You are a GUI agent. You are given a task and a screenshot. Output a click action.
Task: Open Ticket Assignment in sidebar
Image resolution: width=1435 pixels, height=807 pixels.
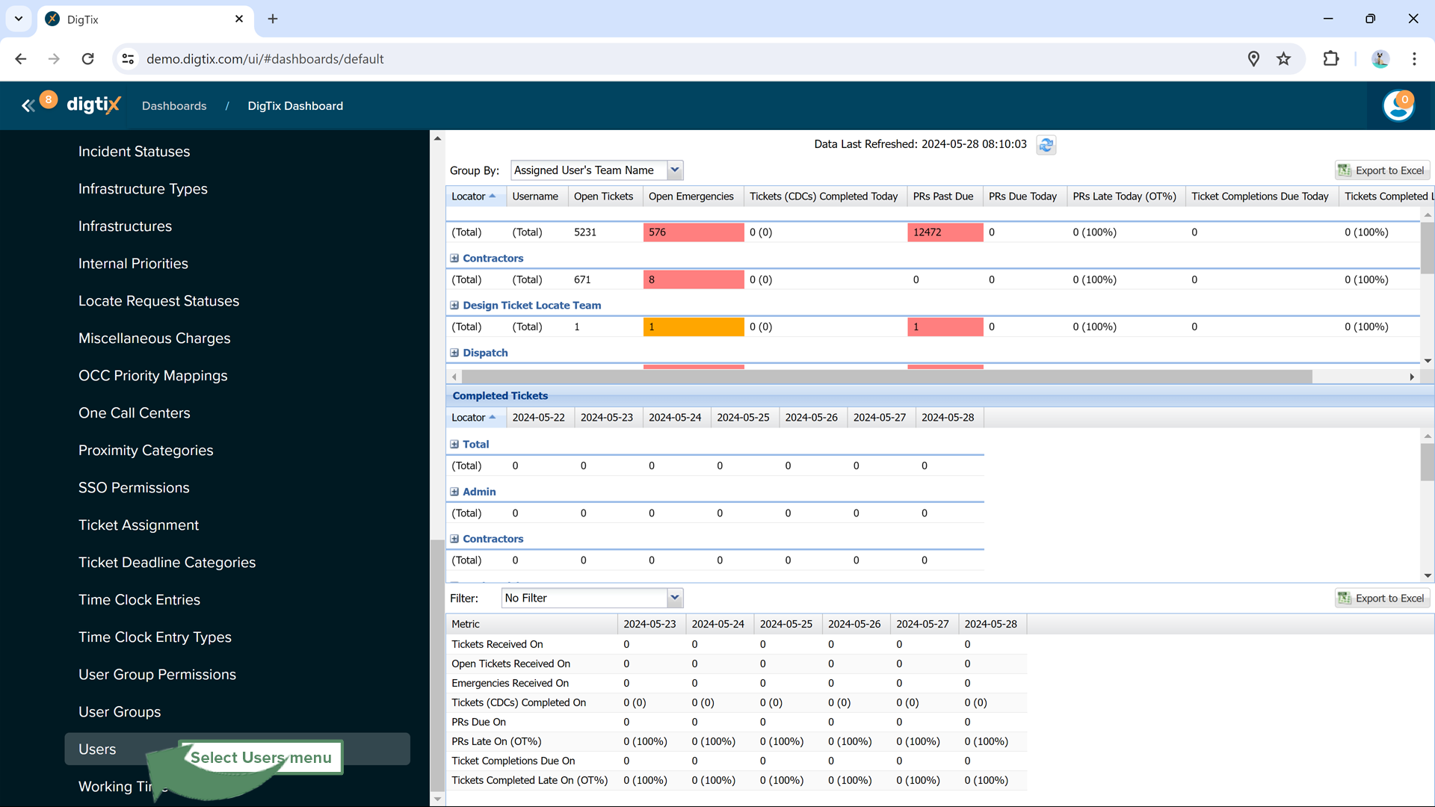point(138,525)
